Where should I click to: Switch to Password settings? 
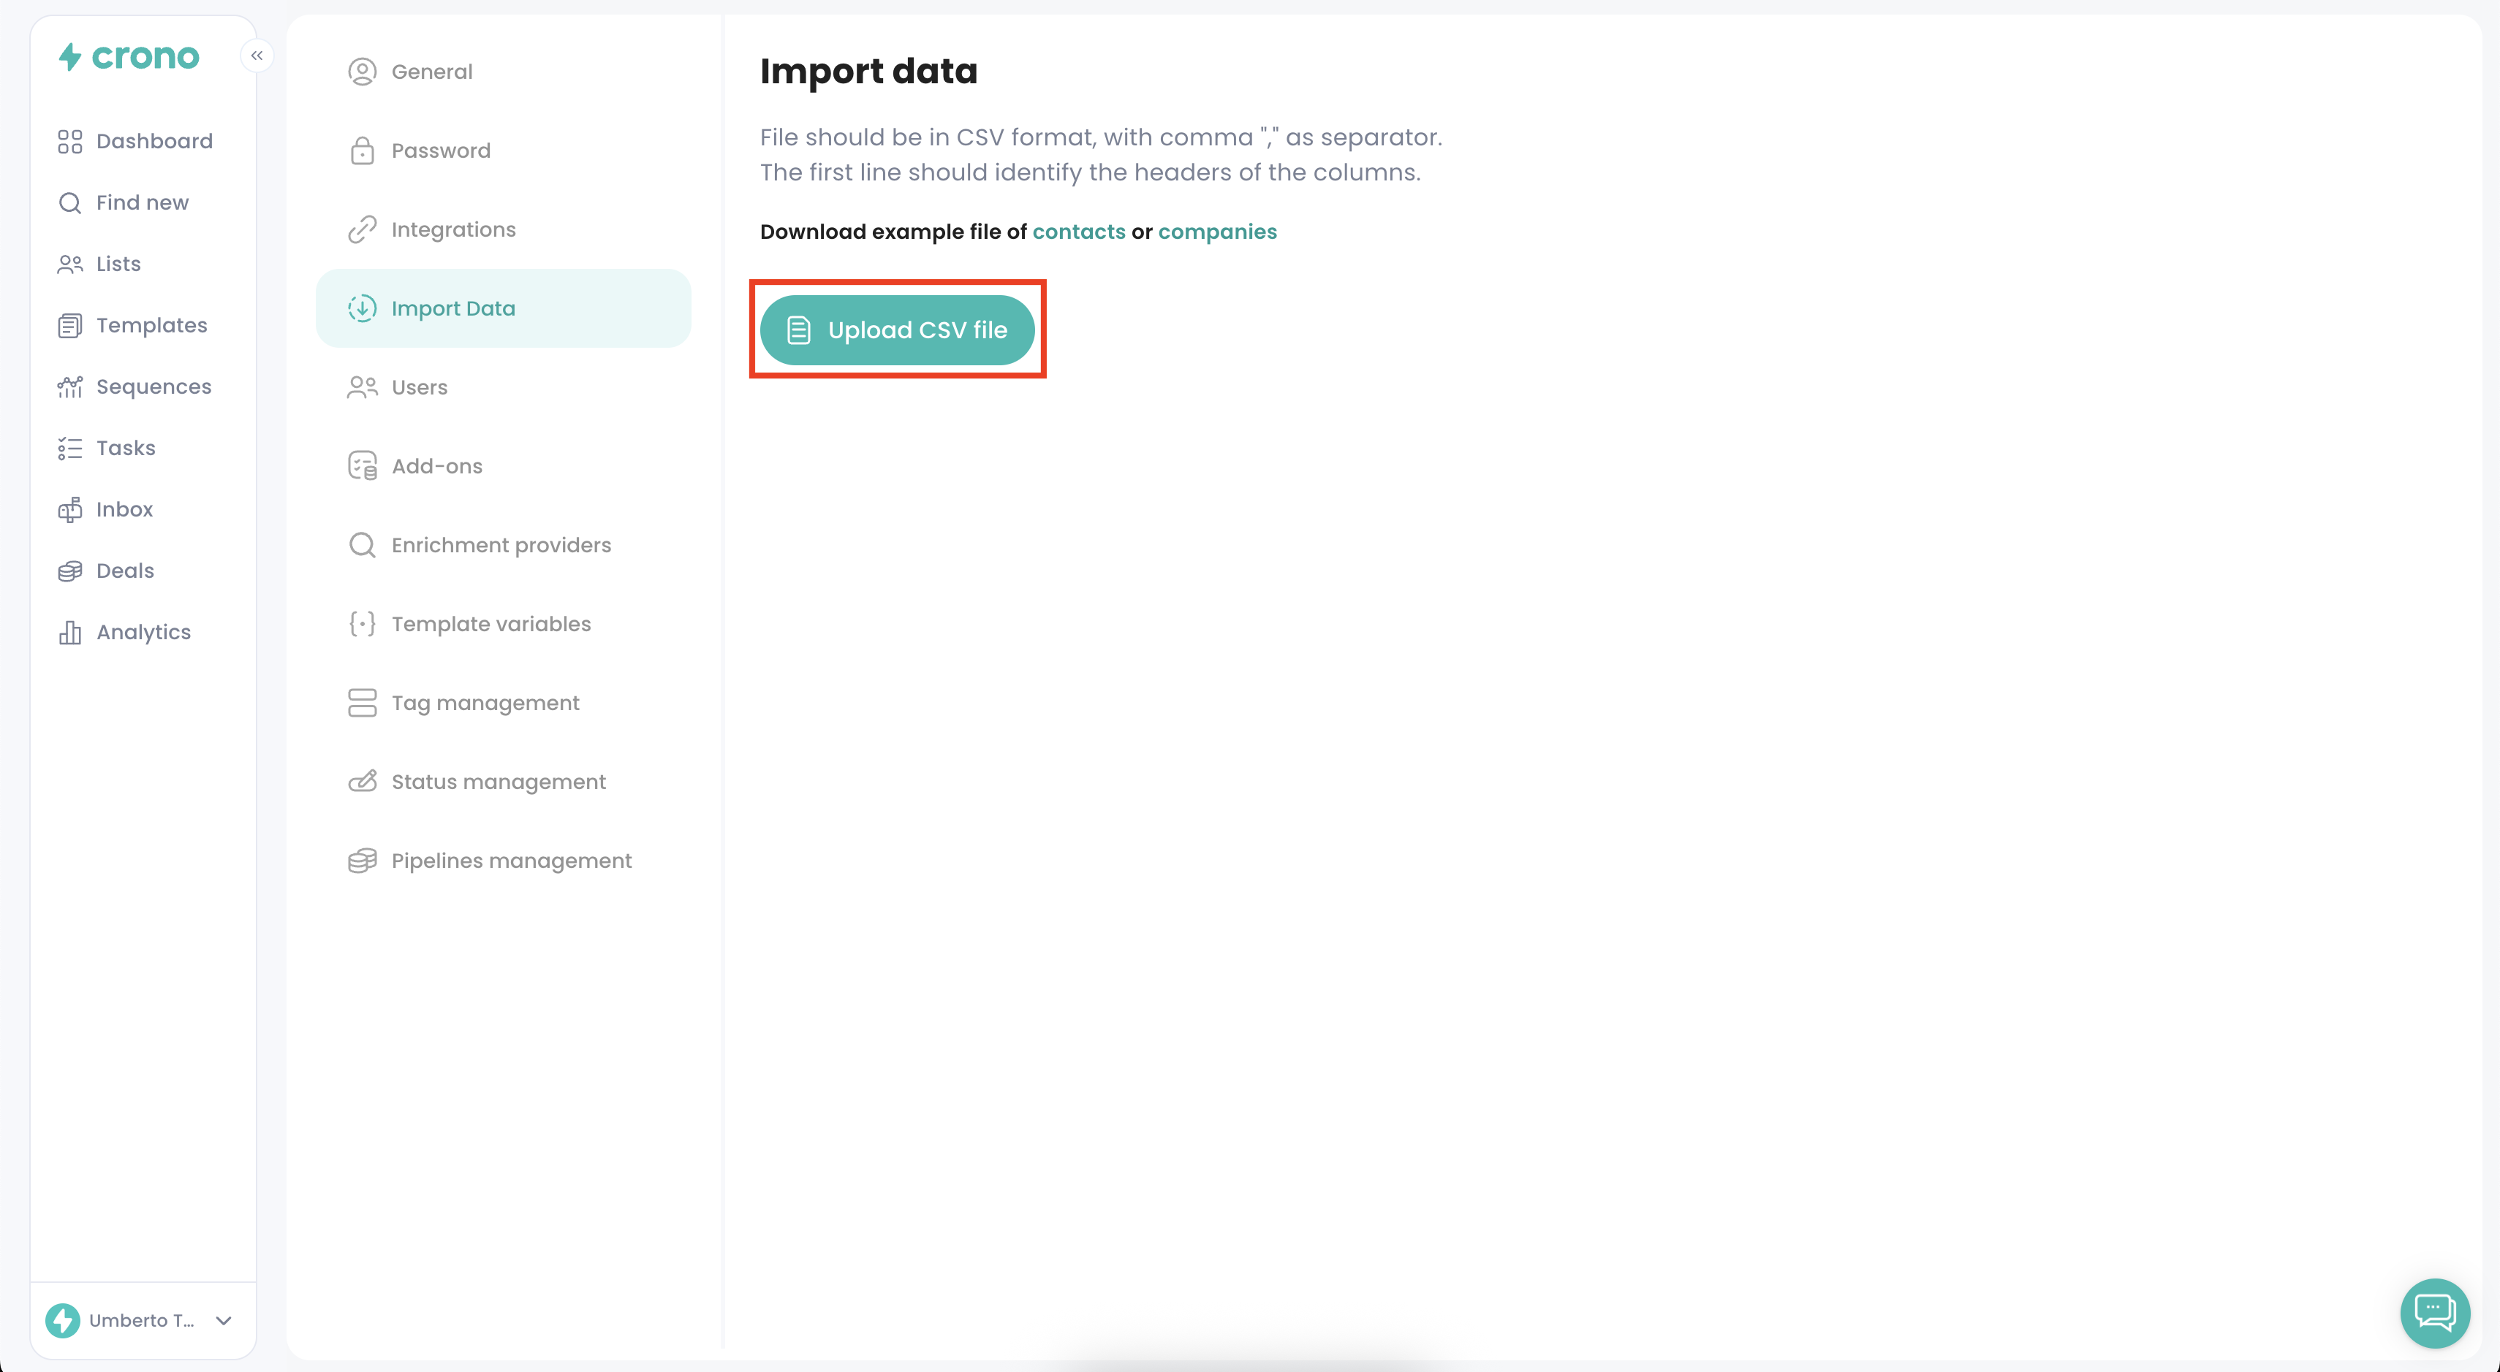[441, 151]
